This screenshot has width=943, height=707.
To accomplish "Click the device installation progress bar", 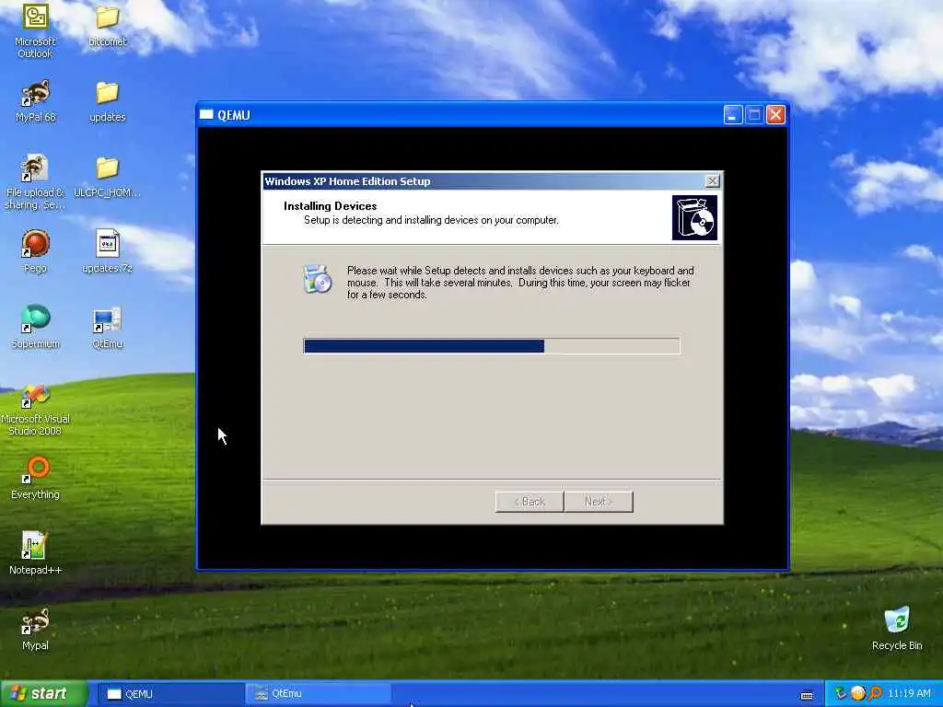I will coord(492,346).
